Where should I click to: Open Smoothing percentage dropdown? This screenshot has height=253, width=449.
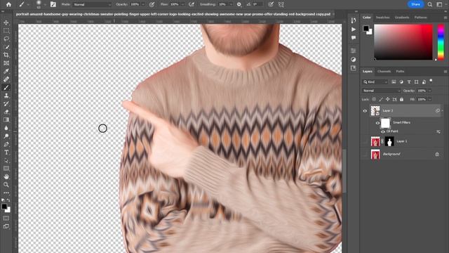tap(231, 5)
